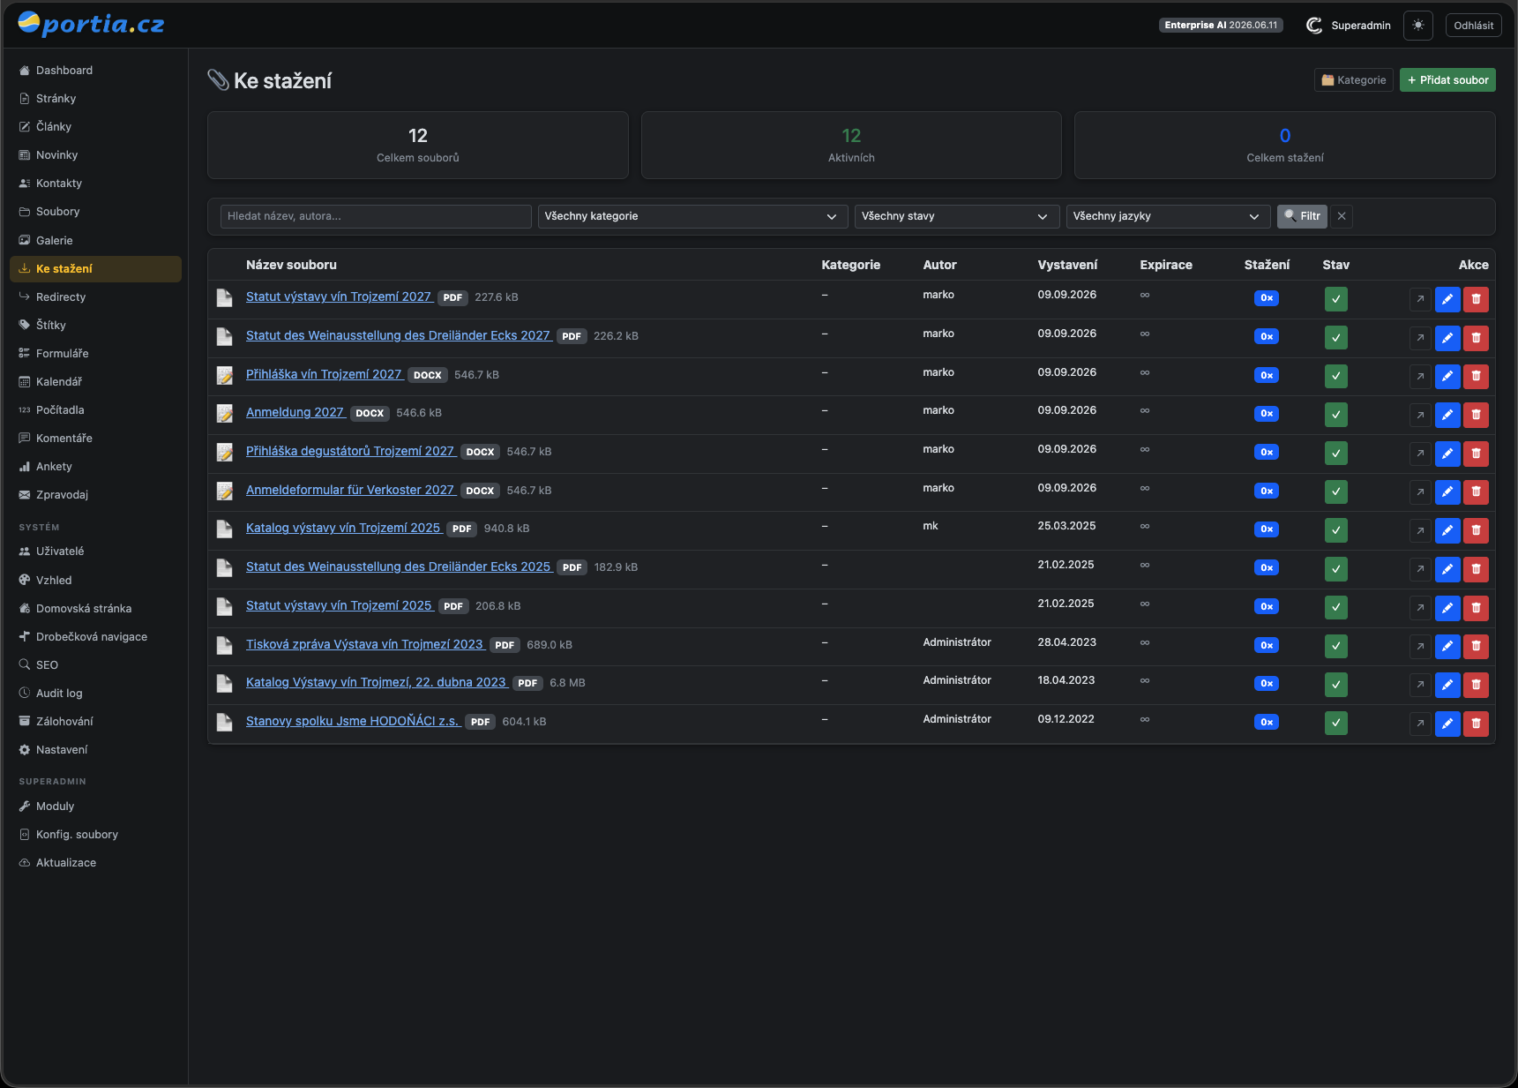
Task: Click the Kategorie button
Action: tap(1354, 80)
